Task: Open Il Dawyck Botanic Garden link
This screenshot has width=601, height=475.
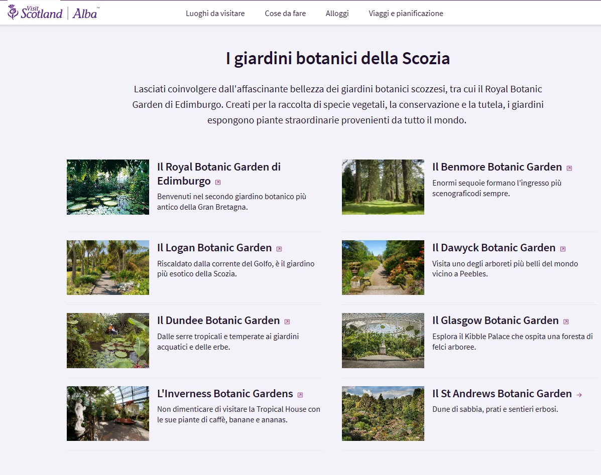Action: [494, 248]
